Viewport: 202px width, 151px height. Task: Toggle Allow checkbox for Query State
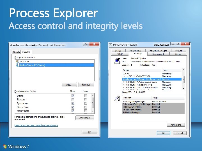click(73, 107)
